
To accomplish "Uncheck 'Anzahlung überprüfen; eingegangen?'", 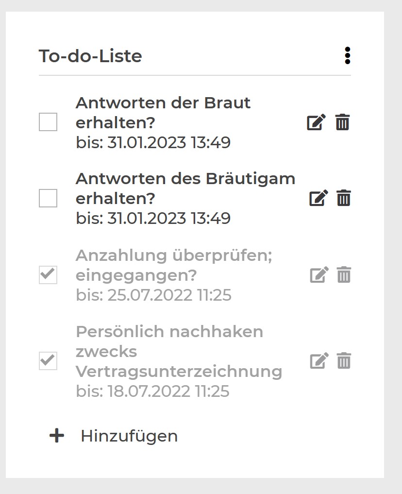I will [47, 275].
